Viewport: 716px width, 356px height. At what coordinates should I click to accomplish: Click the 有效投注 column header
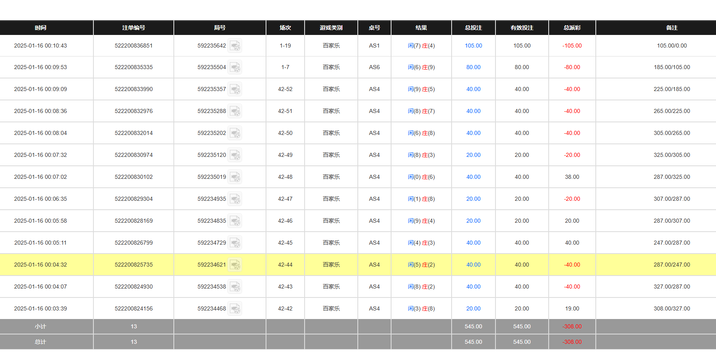pyautogui.click(x=522, y=28)
